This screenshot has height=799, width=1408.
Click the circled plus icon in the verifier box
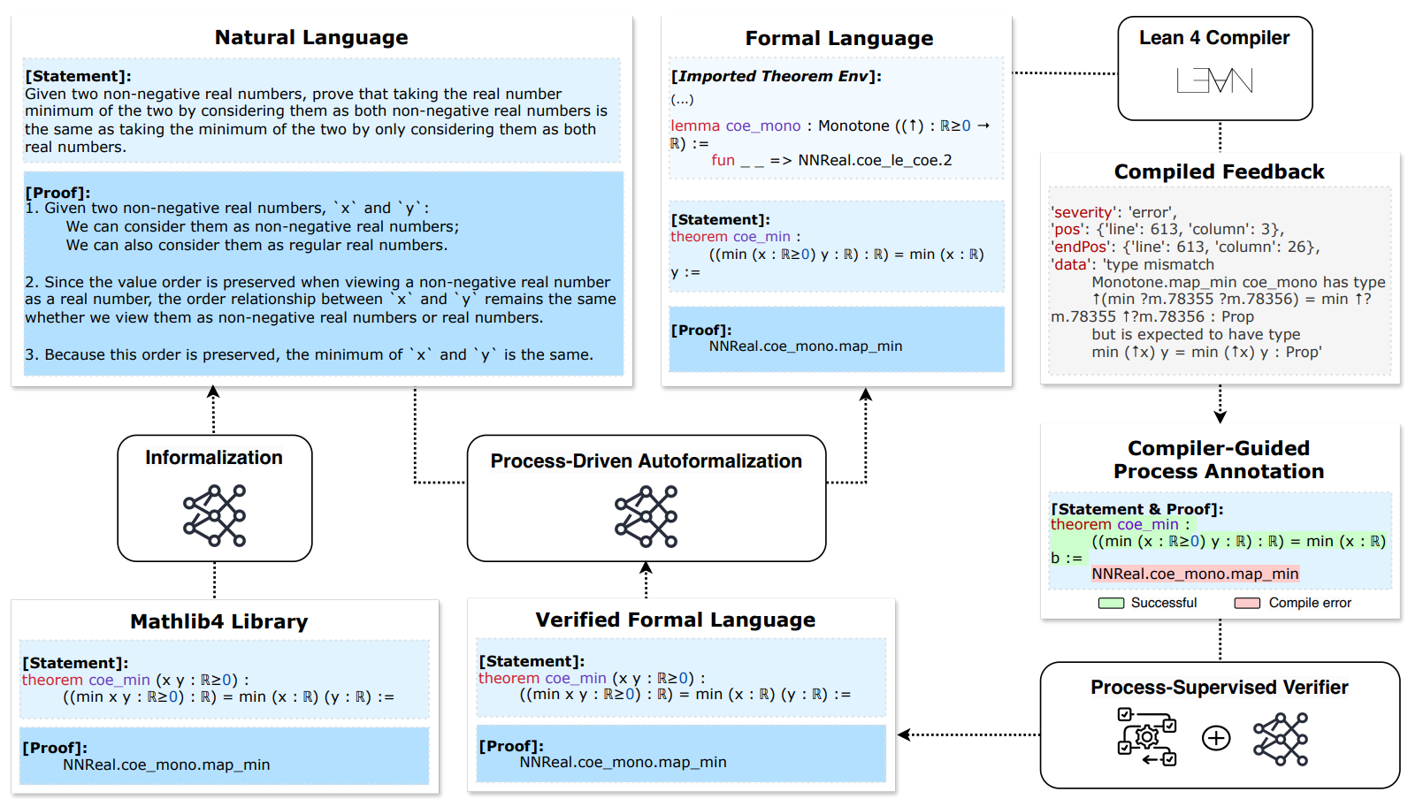coord(1216,737)
